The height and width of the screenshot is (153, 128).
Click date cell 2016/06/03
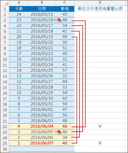(x=42, y=121)
